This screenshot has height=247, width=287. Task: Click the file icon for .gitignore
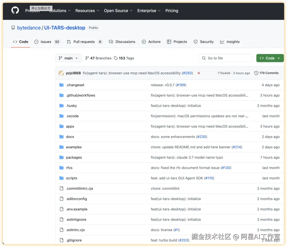pyautogui.click(x=62, y=240)
